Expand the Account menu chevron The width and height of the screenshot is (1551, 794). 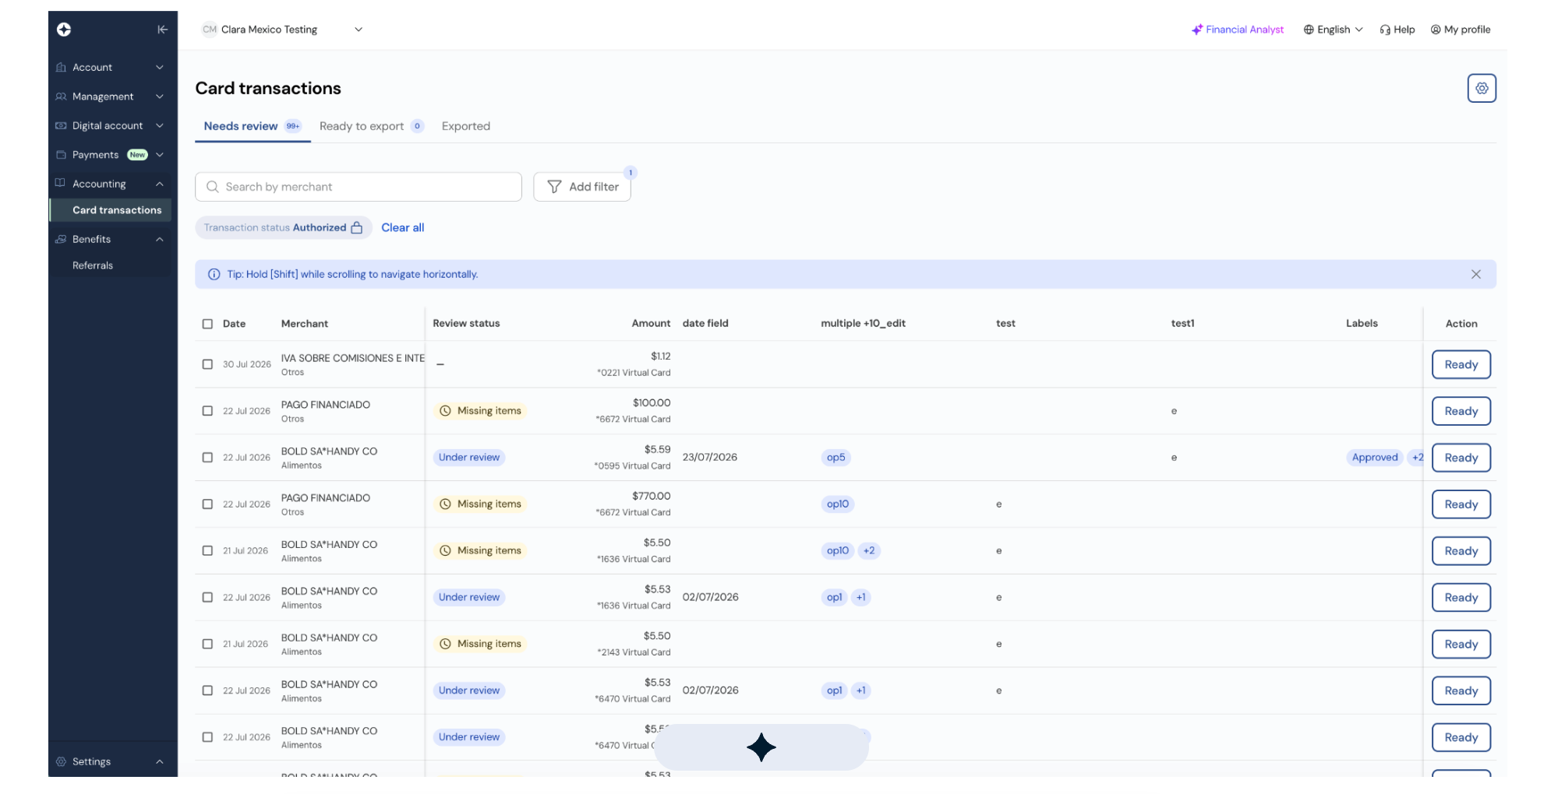pyautogui.click(x=160, y=68)
